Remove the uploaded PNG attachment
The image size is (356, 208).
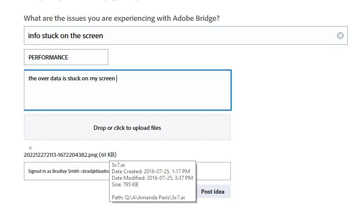pyautogui.click(x=30, y=148)
